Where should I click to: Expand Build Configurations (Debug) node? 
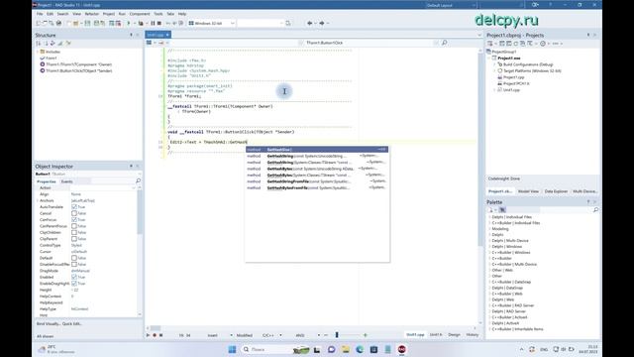point(494,64)
